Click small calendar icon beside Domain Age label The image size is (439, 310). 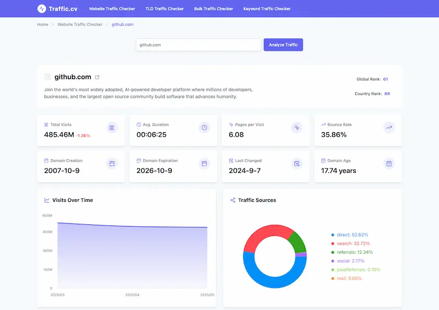click(x=323, y=161)
